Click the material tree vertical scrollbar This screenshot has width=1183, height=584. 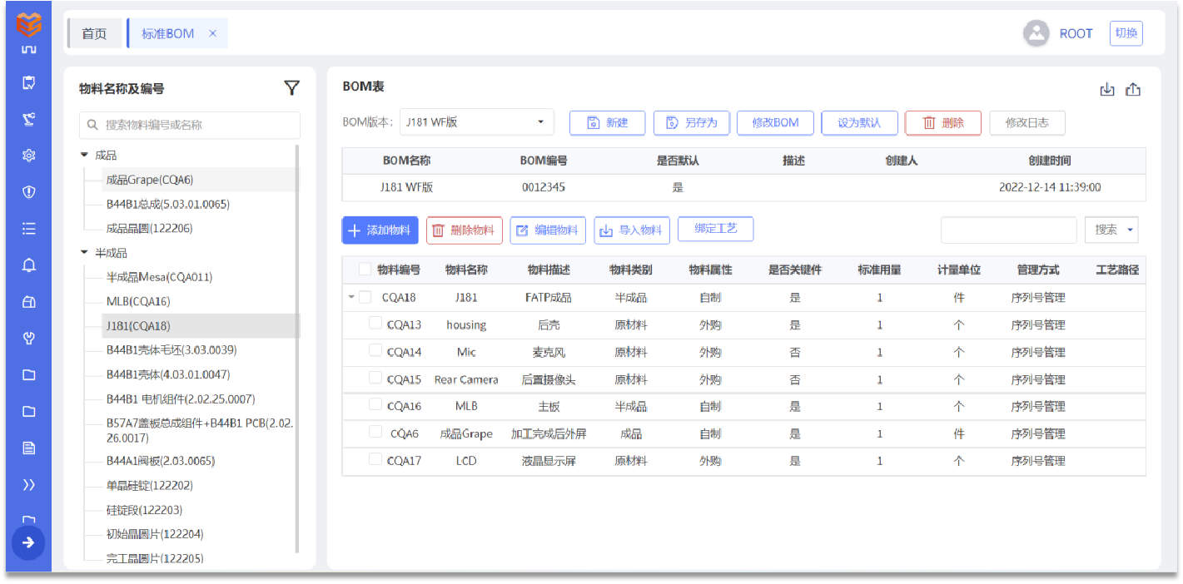click(298, 349)
